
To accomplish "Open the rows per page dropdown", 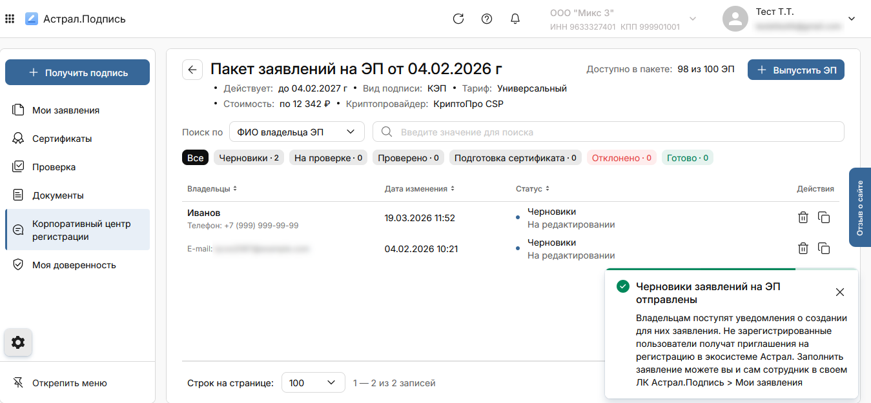I will pyautogui.click(x=313, y=383).
